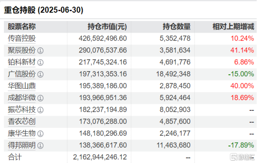The image size is (257, 163).
Task: Sort by the 持仓市值(元) column header
Action: pos(107,27)
